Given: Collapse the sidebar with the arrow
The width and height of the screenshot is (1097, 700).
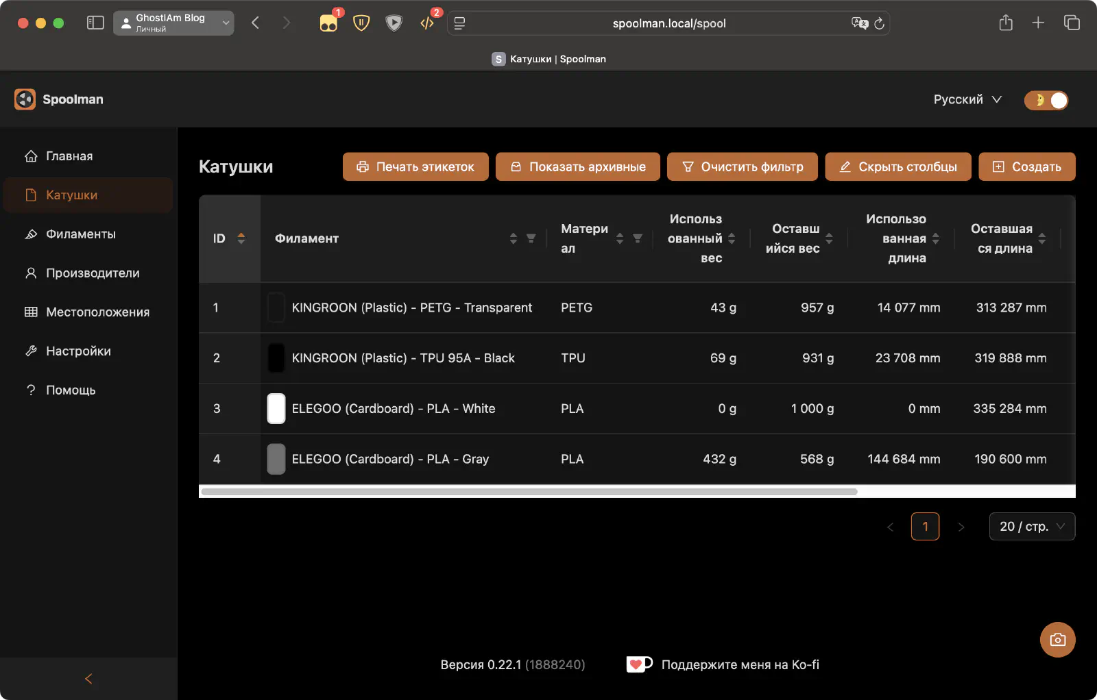Looking at the screenshot, I should 88,679.
